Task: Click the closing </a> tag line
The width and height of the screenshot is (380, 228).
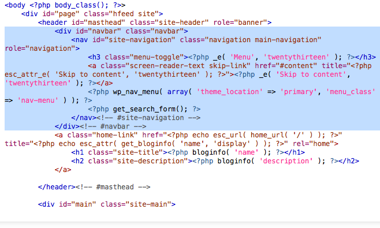Action: 63,170
